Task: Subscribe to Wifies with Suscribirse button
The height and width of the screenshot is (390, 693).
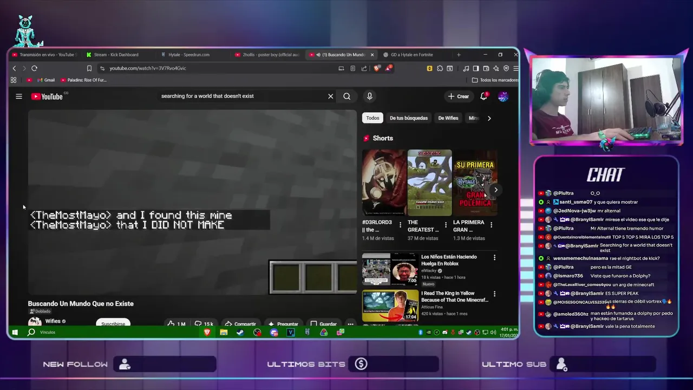Action: tap(113, 323)
